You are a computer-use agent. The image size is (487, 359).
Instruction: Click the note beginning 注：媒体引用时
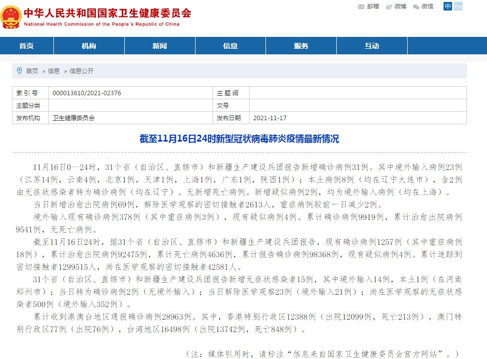point(322,354)
